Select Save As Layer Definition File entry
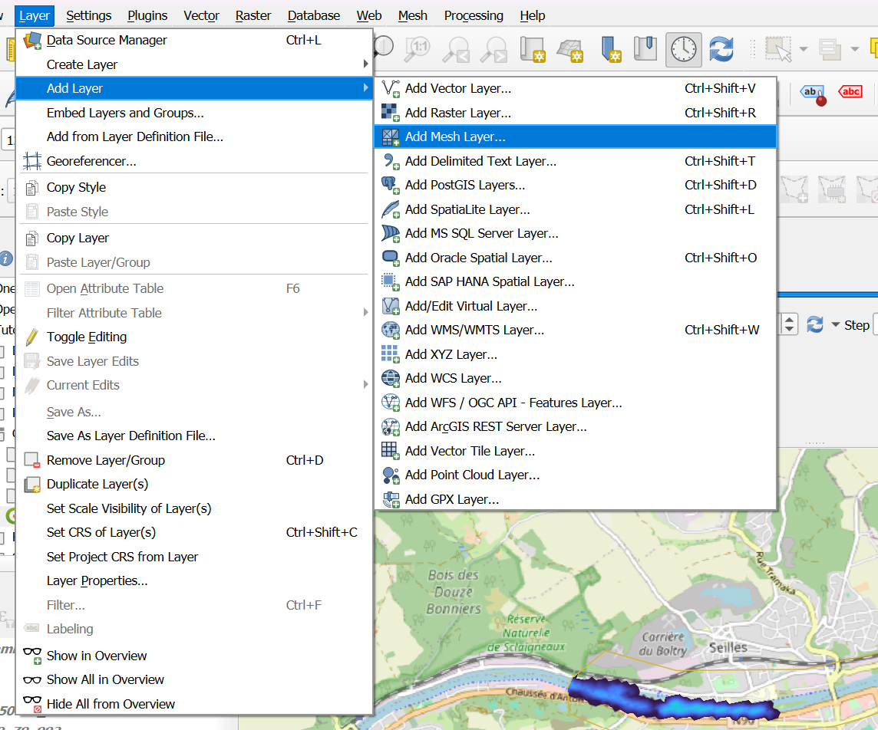Screen dimensions: 878x730 click(193, 436)
